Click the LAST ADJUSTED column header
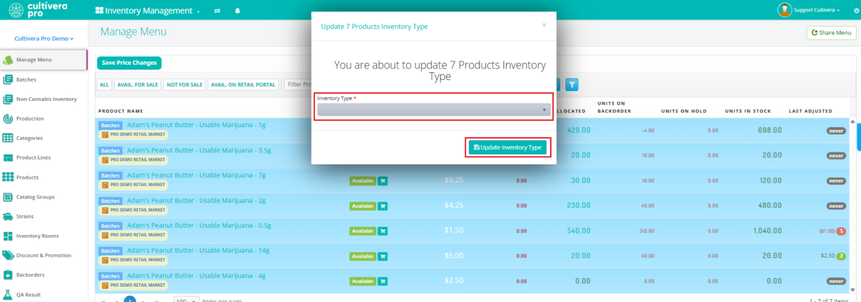 tap(810, 111)
